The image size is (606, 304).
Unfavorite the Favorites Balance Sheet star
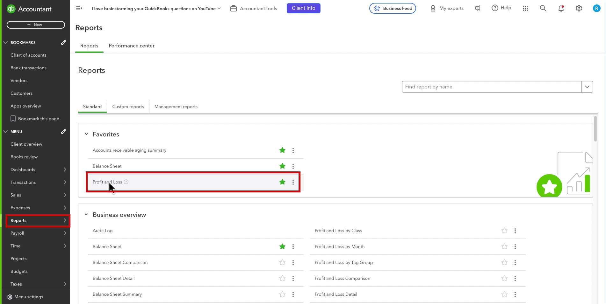[282, 166]
